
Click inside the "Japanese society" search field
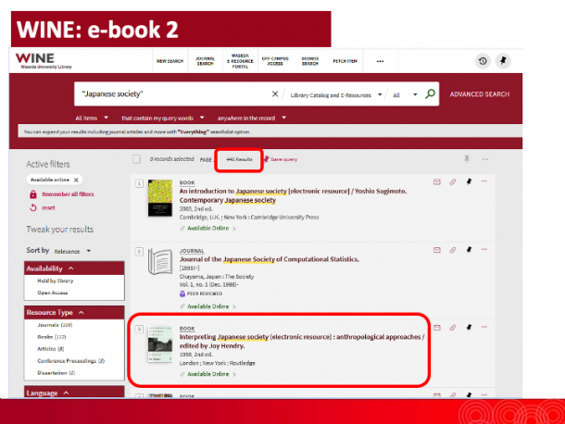173,94
